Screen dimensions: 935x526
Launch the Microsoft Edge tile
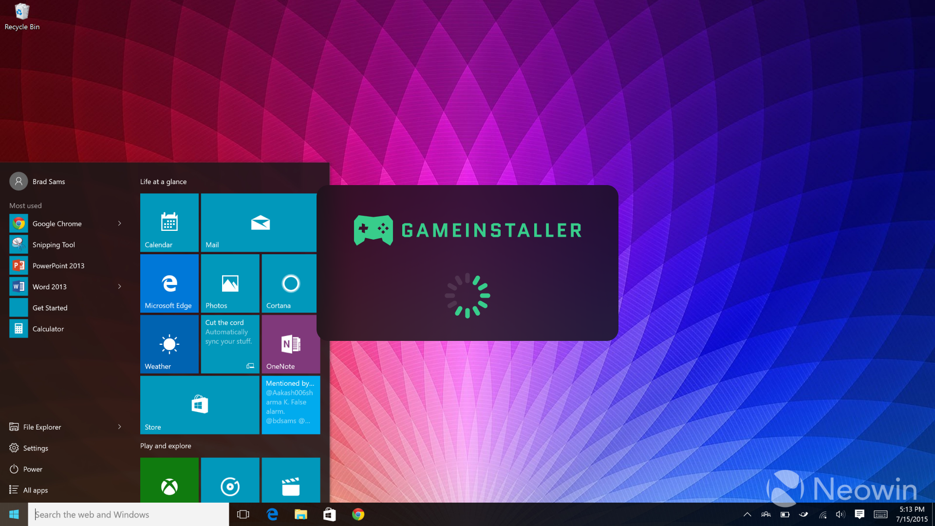click(x=169, y=283)
